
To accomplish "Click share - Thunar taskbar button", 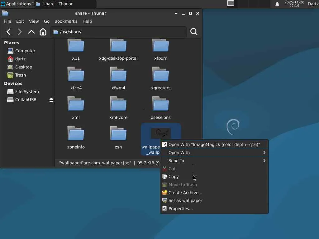I will pyautogui.click(x=65, y=4).
